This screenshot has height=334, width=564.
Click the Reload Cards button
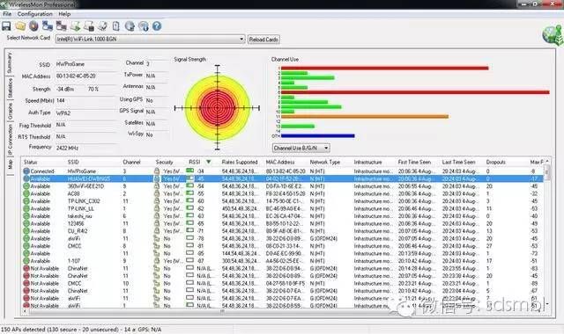pos(263,40)
